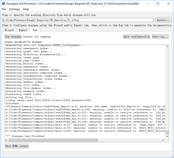
Task: Click Show configuration button
Action: (x=136, y=37)
